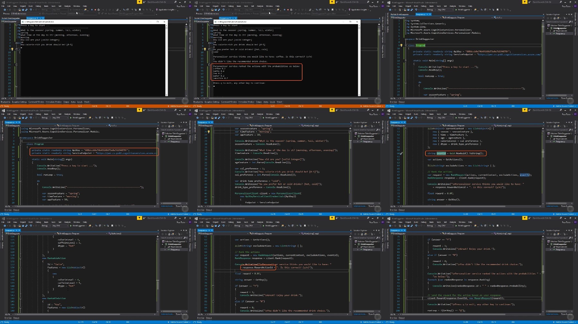Viewport: 578px width, 324px height.
Task: Open View menu in client.Reward code screenshot
Action: [x=400, y=222]
